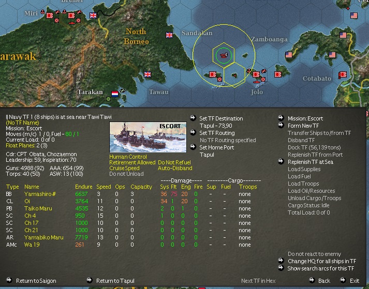Screen dimensions: 369x289
Task: Toggle Do not react to enemy
Action: click(314, 254)
